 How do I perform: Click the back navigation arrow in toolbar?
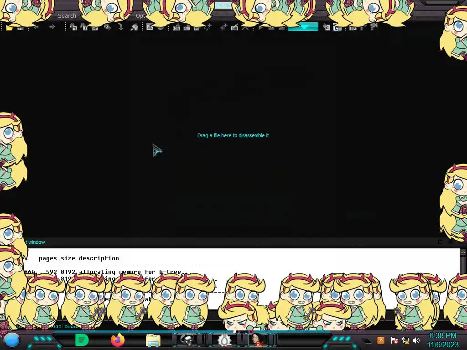click(36, 27)
